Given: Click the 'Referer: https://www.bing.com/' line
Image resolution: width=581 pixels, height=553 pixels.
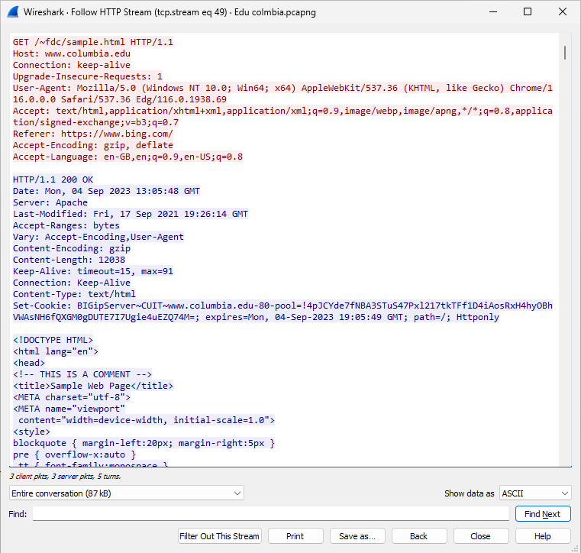Looking at the screenshot, I should coord(93,134).
